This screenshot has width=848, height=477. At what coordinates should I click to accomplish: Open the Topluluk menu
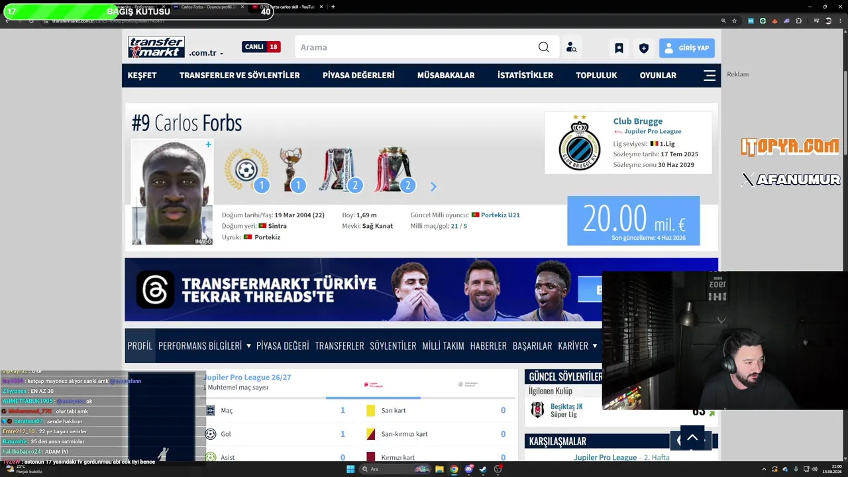pos(596,76)
